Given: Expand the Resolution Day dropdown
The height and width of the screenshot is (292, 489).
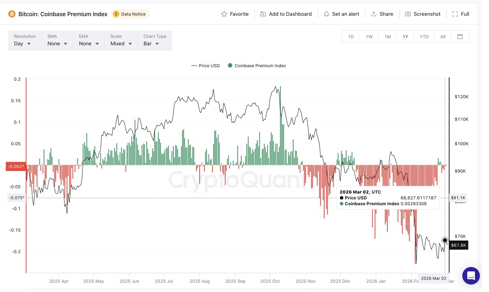Looking at the screenshot, I should pyautogui.click(x=22, y=44).
